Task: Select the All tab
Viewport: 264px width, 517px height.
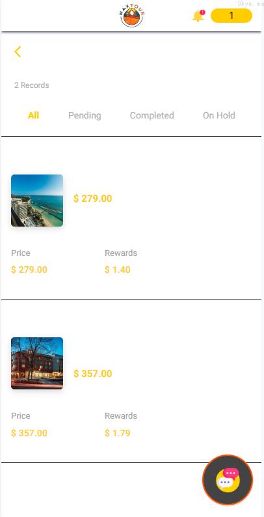Action: (34, 115)
